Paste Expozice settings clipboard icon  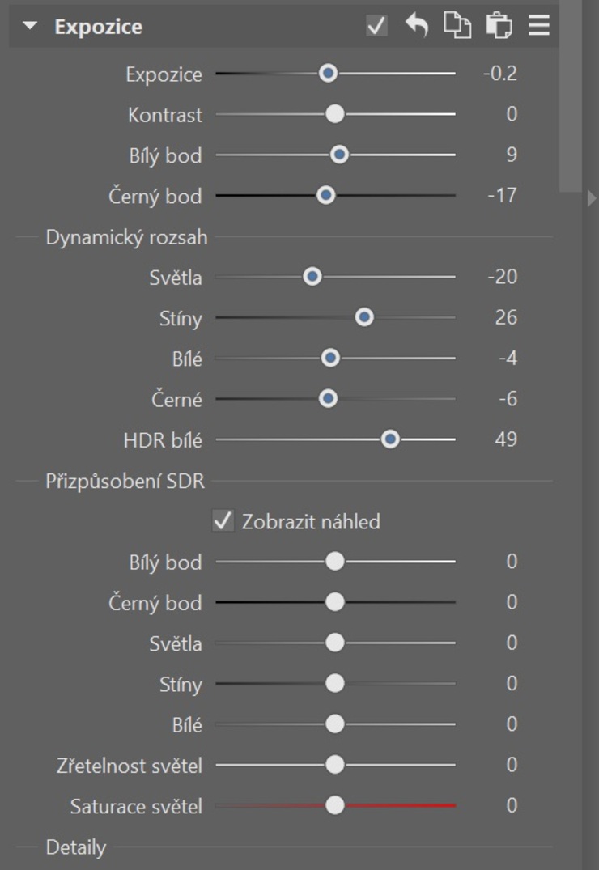point(499,26)
